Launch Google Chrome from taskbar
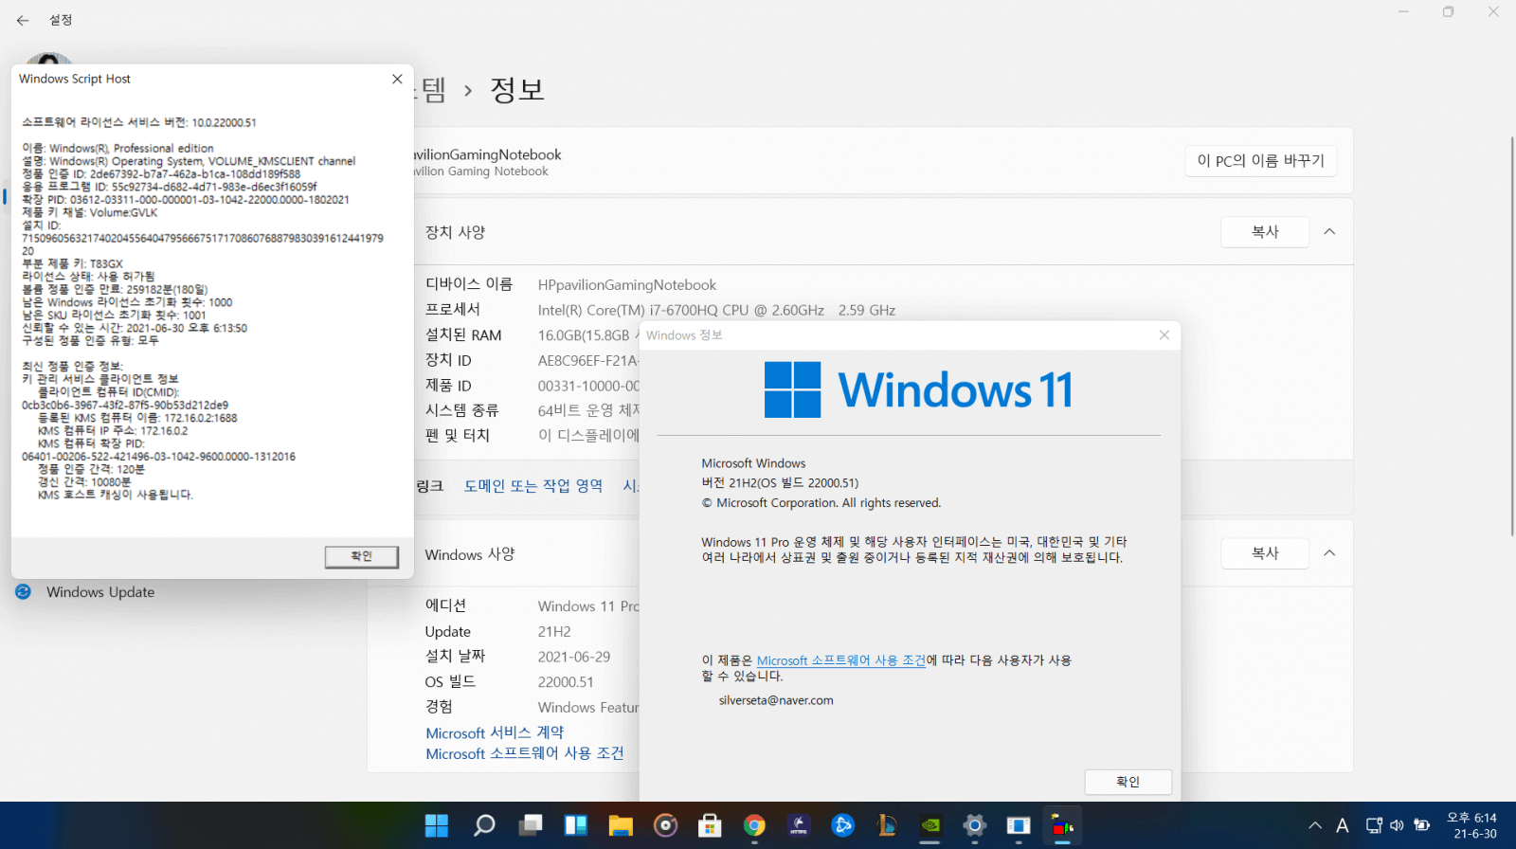The width and height of the screenshot is (1516, 849). [x=754, y=825]
